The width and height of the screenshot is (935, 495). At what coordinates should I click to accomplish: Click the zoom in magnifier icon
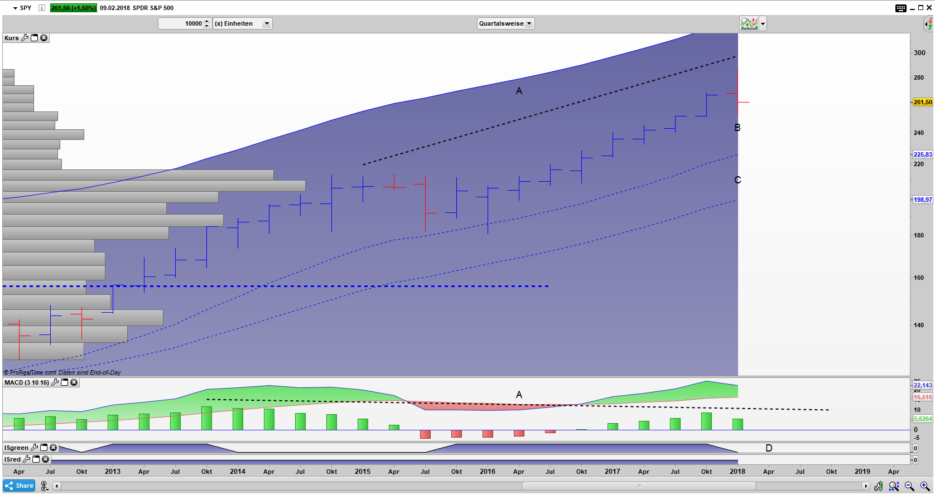click(925, 486)
